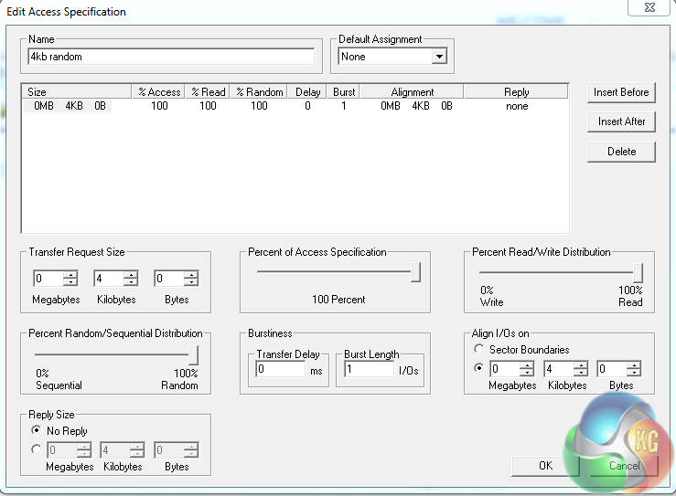Select the custom alignment size radio button

pyautogui.click(x=478, y=370)
